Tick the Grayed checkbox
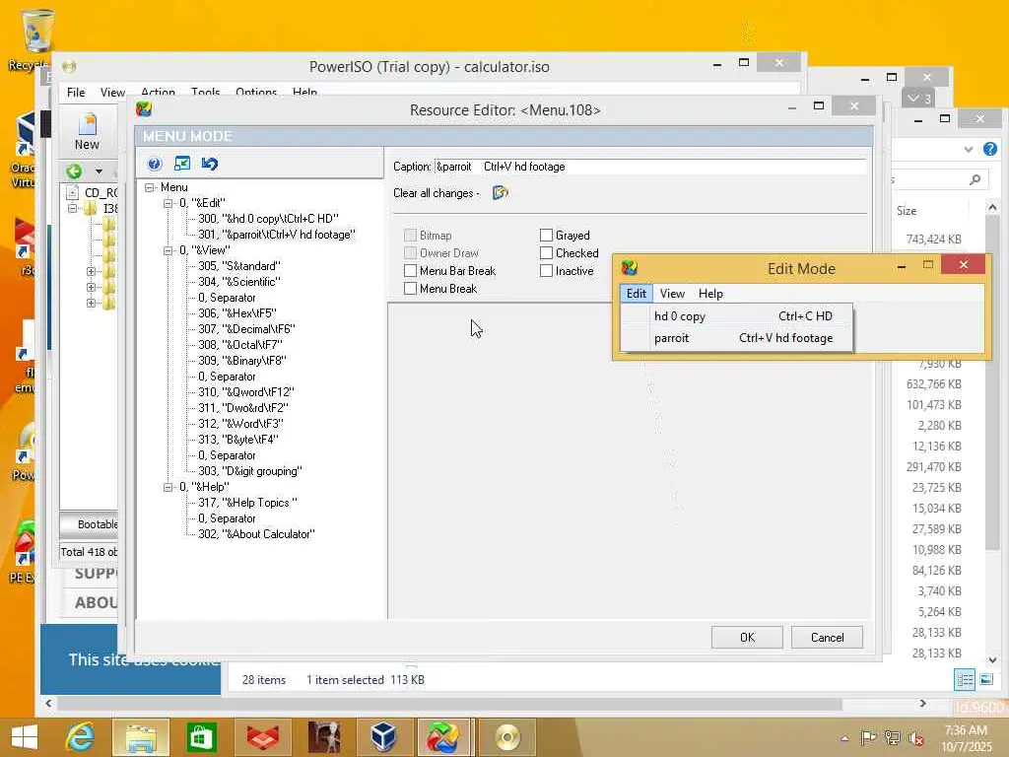 click(546, 235)
